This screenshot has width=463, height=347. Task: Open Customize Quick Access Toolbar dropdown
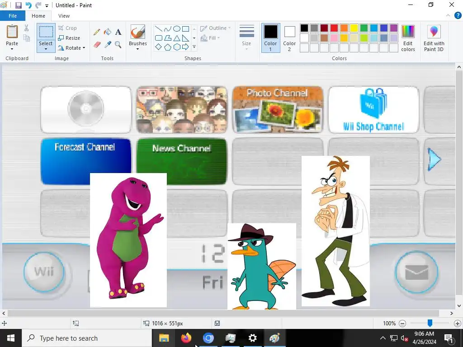coord(47,5)
